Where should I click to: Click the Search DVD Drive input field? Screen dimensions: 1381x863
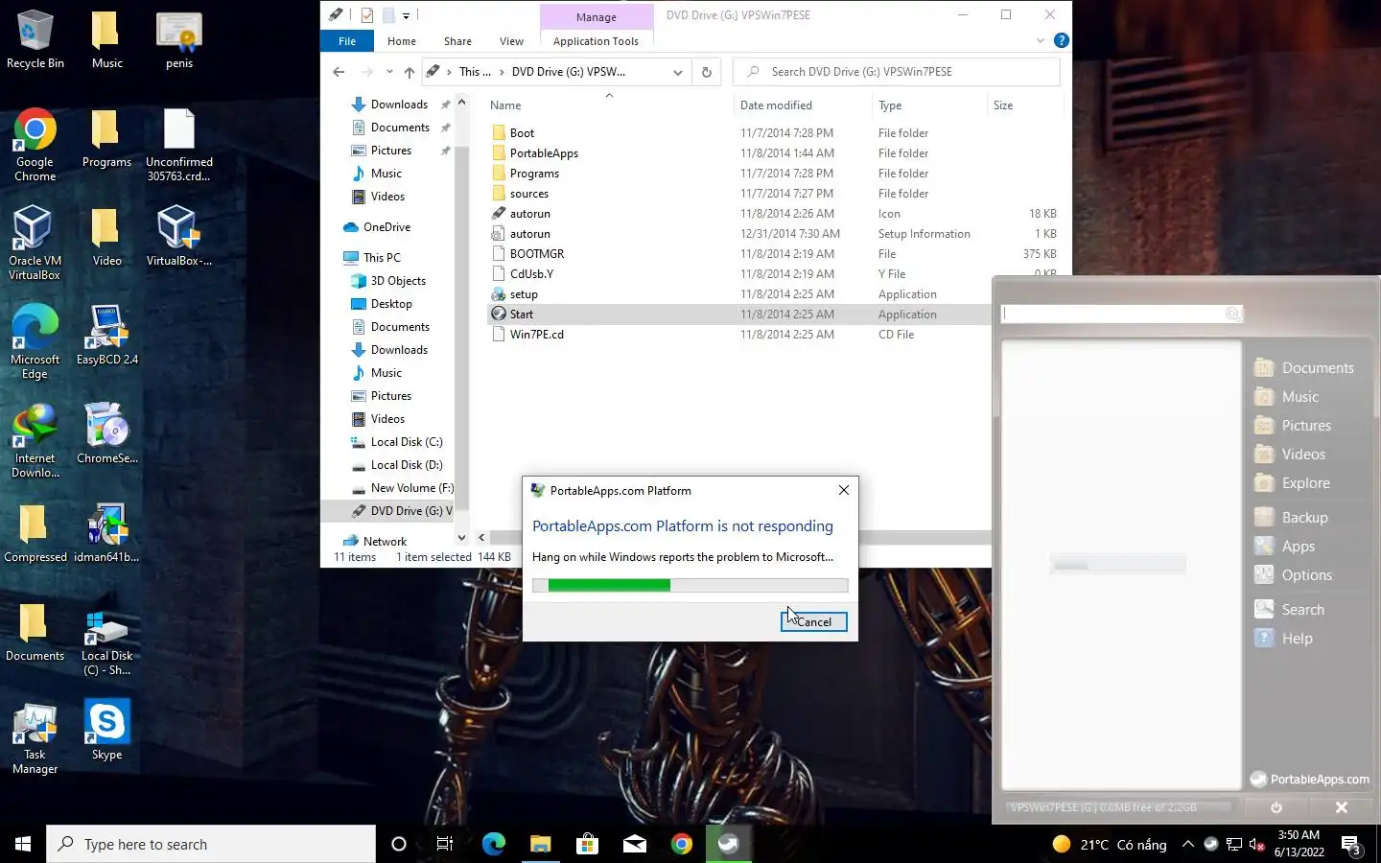(897, 72)
